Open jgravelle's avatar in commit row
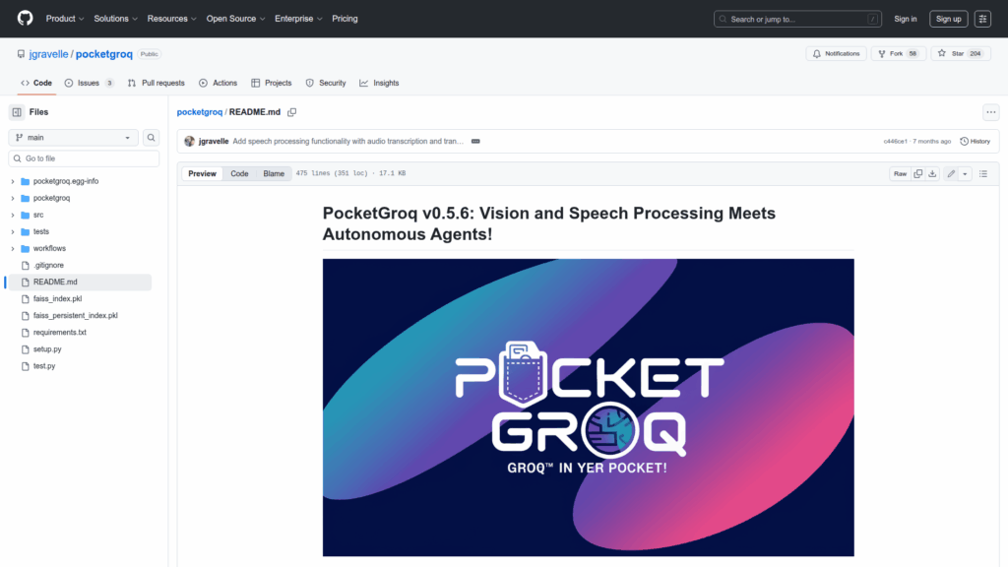Viewport: 1008px width, 567px height. pyautogui.click(x=189, y=142)
